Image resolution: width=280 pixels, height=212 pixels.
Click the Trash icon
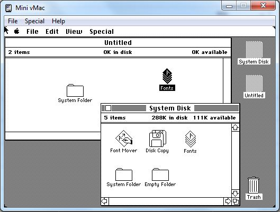[254, 185]
